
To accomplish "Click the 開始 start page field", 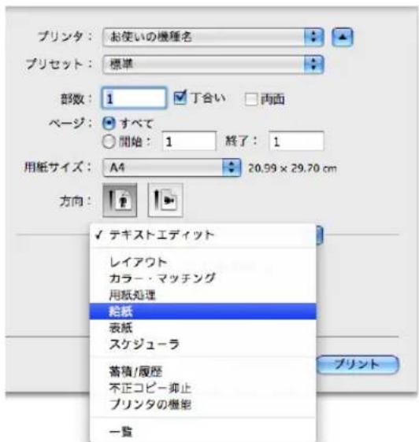I will (189, 142).
